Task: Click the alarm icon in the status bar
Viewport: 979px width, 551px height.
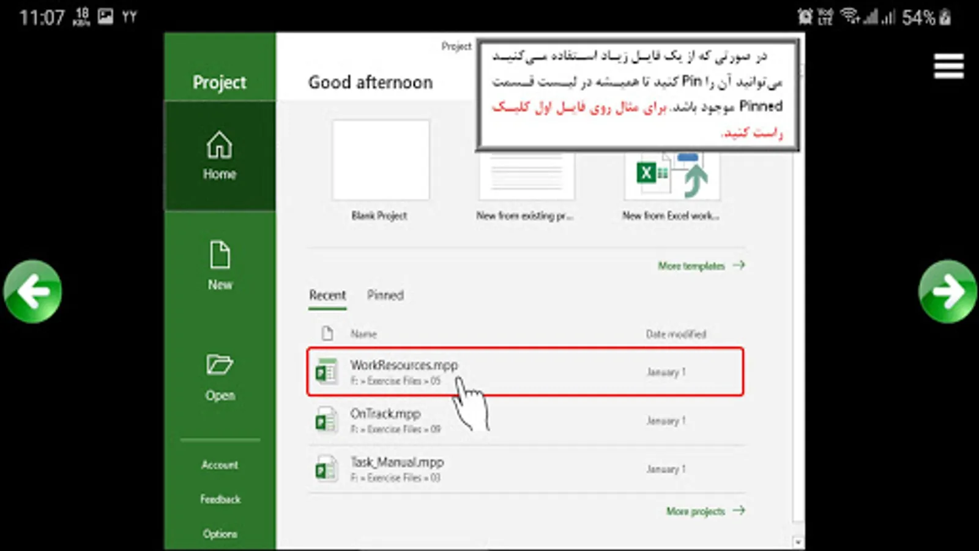Action: [805, 17]
